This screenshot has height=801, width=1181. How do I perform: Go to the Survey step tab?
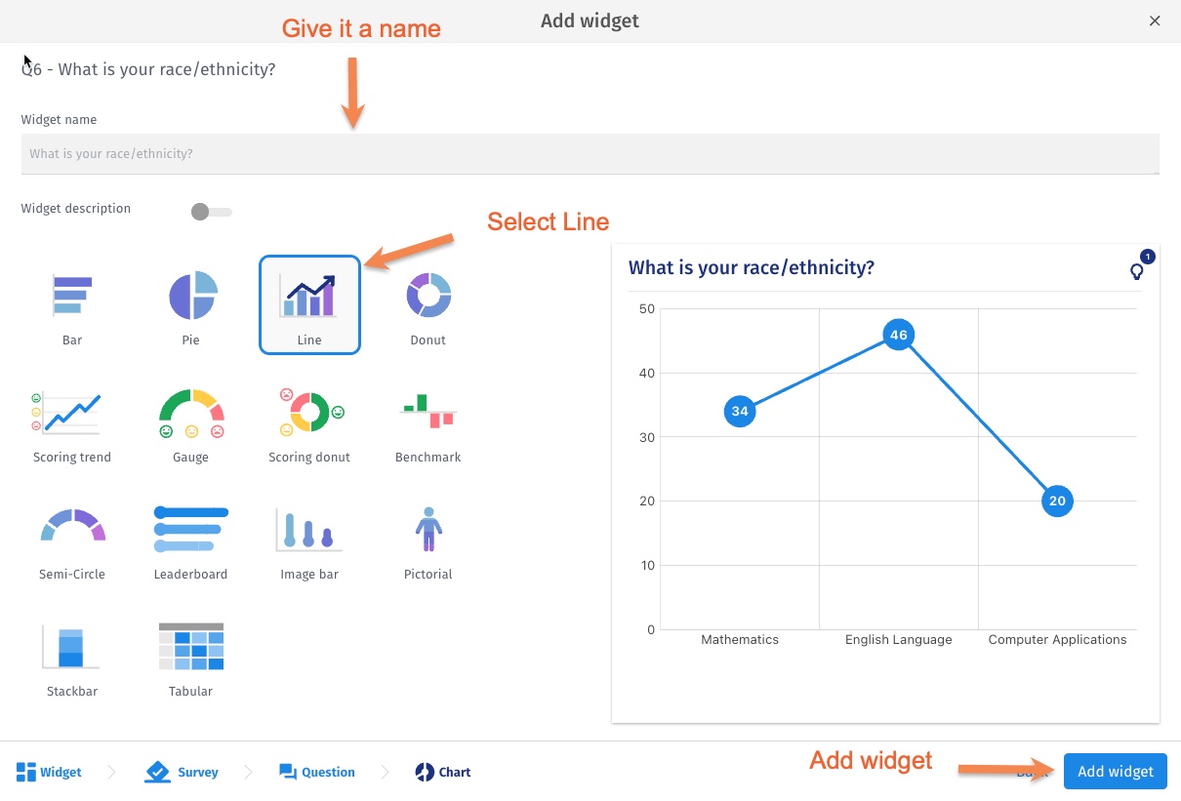[183, 772]
